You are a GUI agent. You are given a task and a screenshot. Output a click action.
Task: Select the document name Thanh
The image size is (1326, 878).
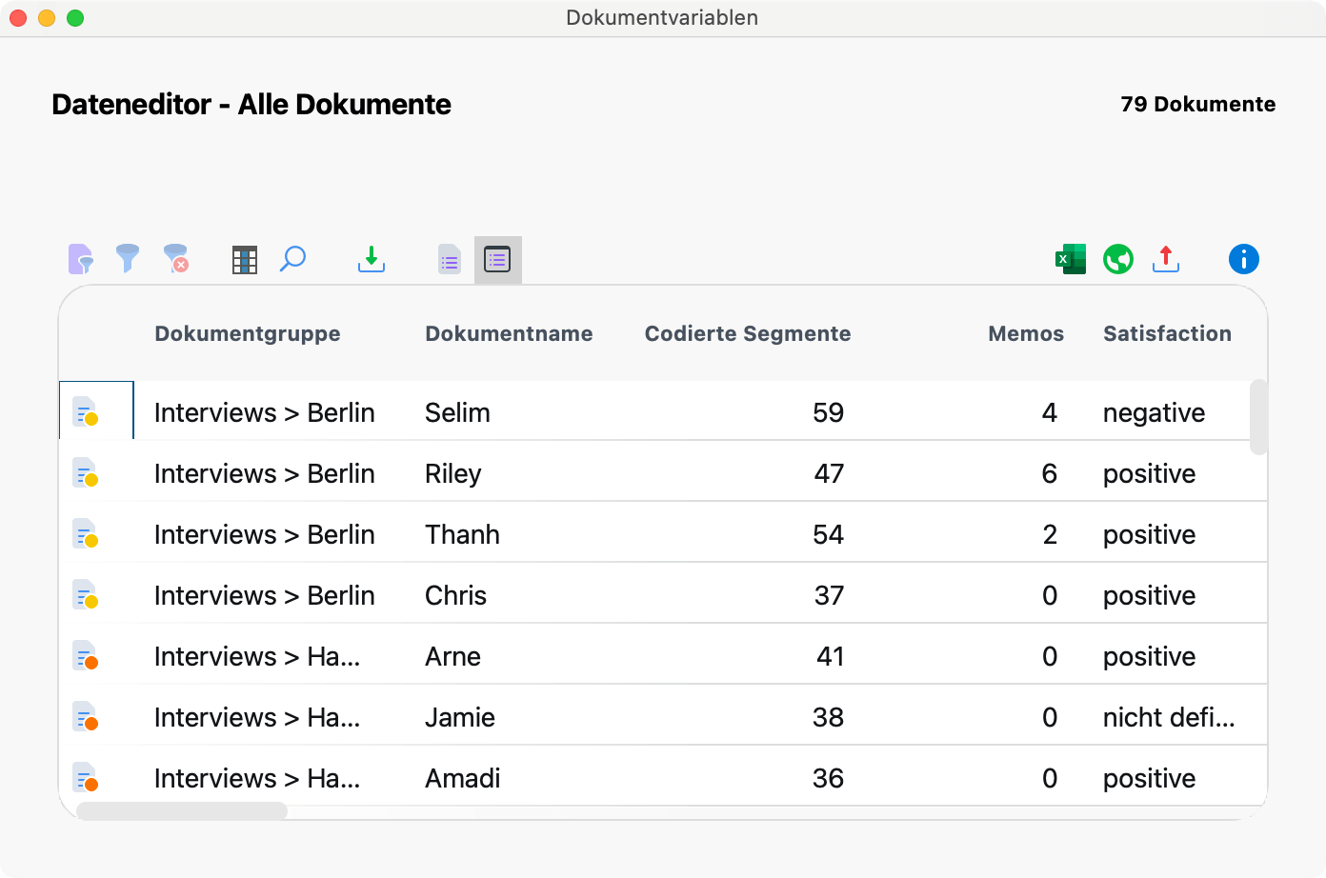(462, 534)
